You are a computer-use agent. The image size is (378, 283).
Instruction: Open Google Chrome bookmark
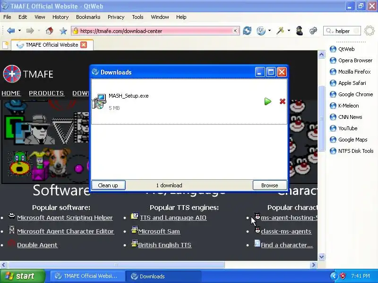(x=351, y=94)
